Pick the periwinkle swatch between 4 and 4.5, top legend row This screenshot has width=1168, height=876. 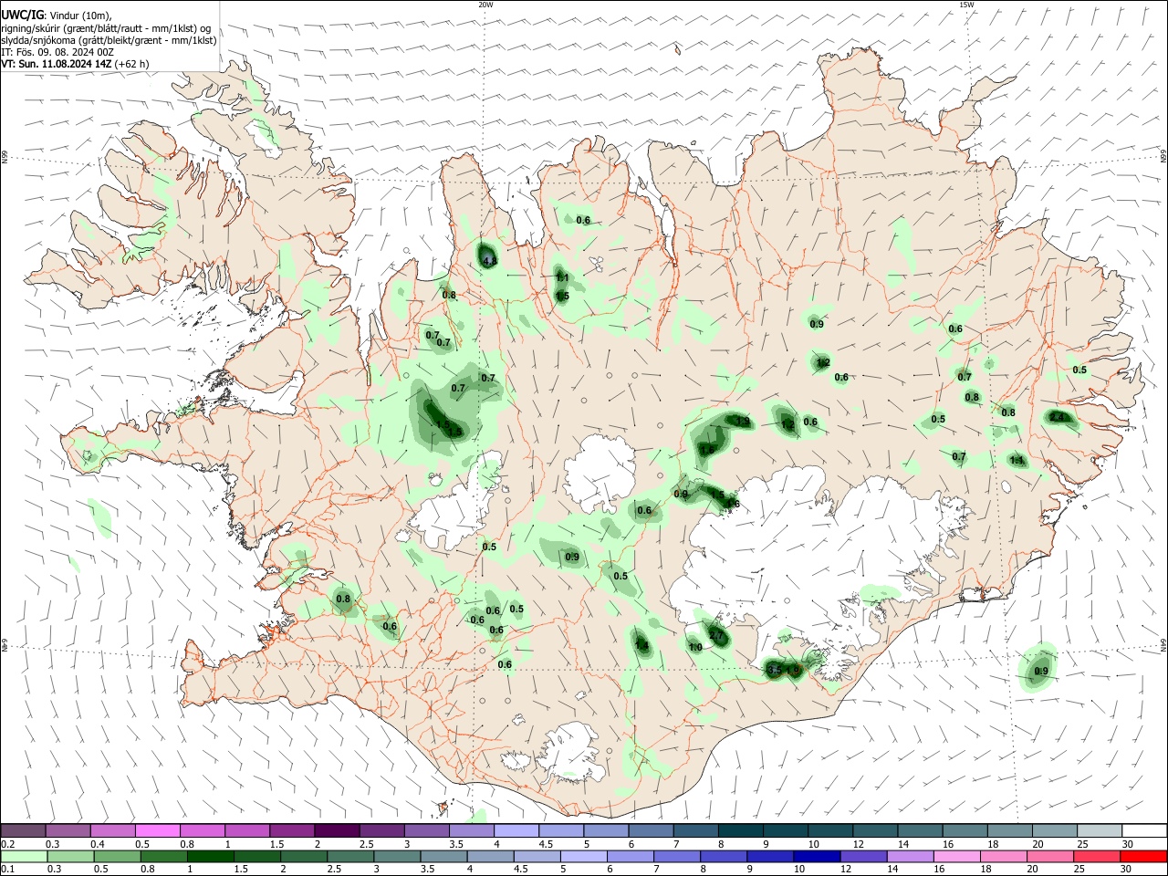click(x=516, y=831)
